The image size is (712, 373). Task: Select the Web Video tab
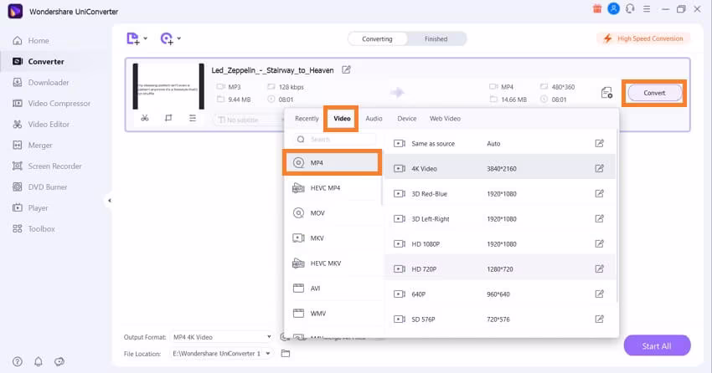point(445,118)
